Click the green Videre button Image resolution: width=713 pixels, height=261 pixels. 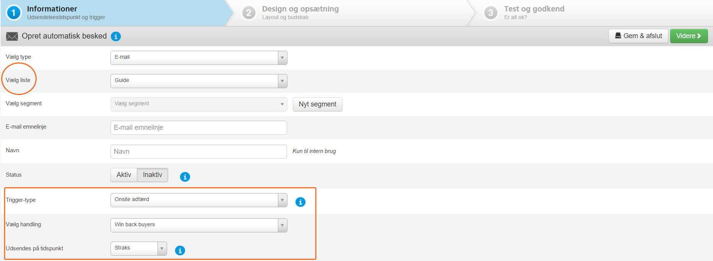coord(689,36)
